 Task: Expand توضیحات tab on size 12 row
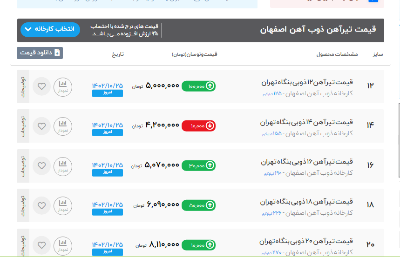pyautogui.click(x=23, y=86)
